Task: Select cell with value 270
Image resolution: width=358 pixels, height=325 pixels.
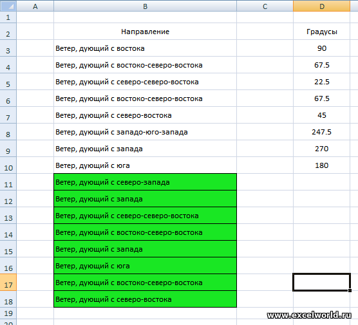Action: click(321, 149)
